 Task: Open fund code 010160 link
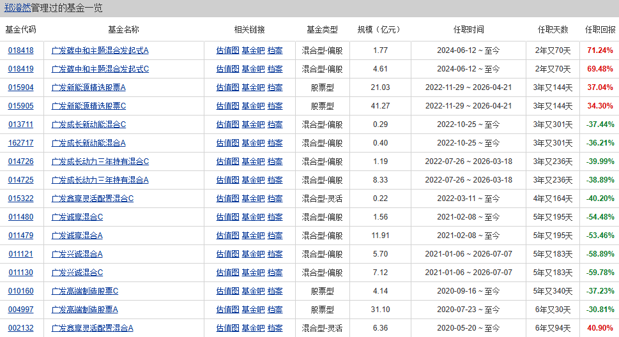pyautogui.click(x=21, y=292)
